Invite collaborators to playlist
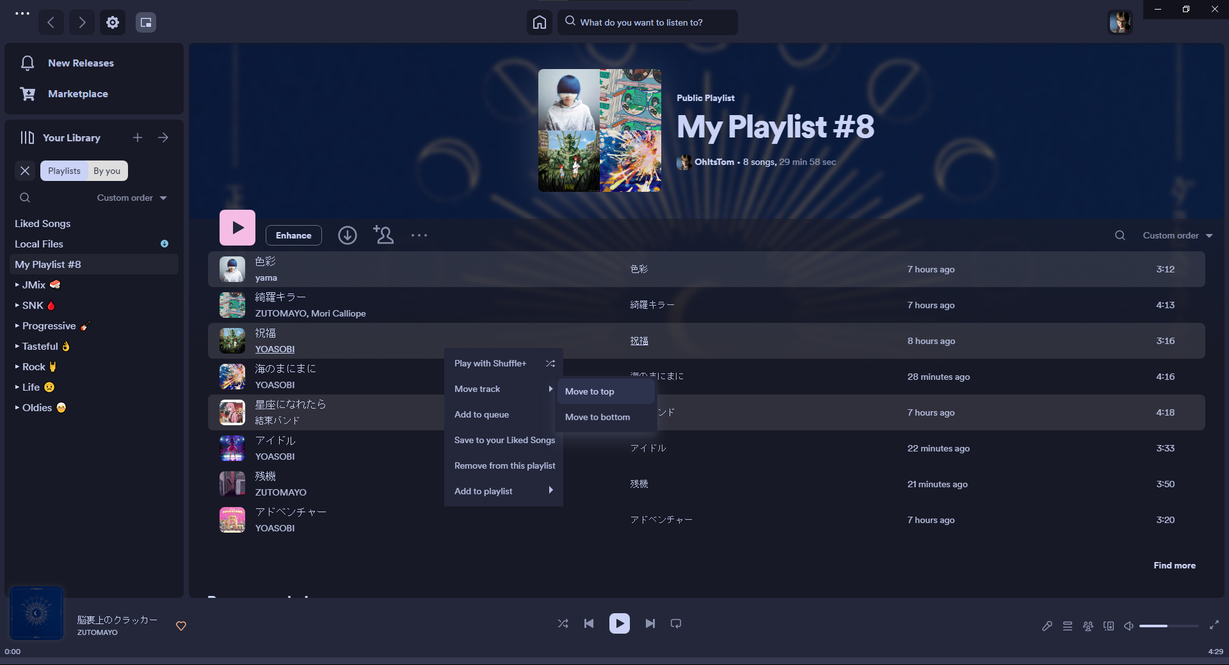The width and height of the screenshot is (1229, 665). point(383,235)
